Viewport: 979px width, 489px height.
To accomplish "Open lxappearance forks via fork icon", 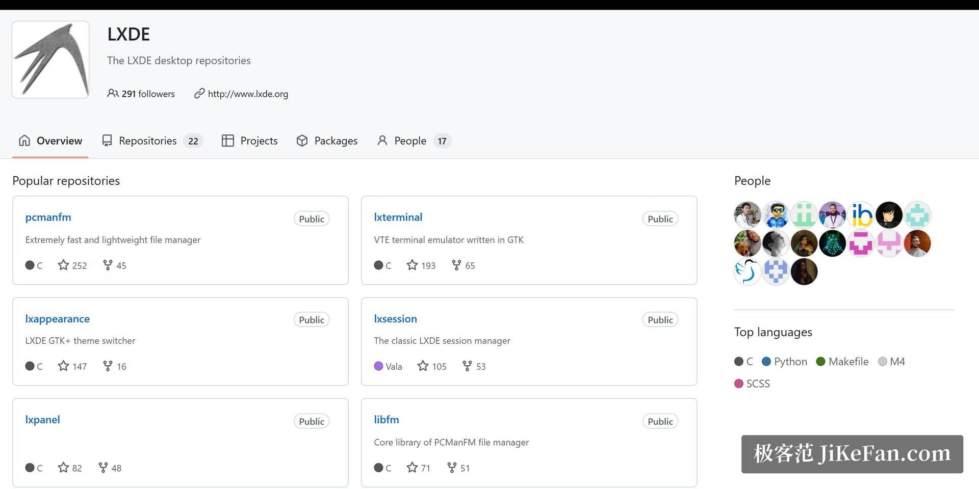I will tap(108, 366).
